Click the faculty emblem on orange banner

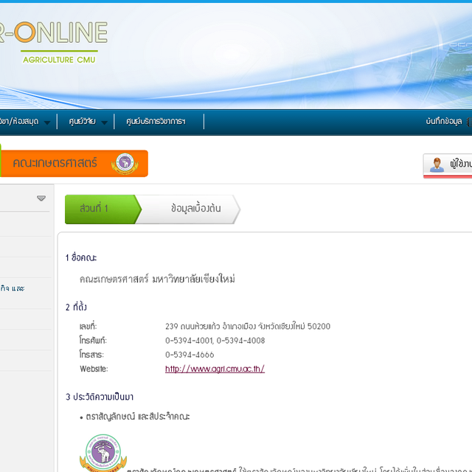coord(125,164)
